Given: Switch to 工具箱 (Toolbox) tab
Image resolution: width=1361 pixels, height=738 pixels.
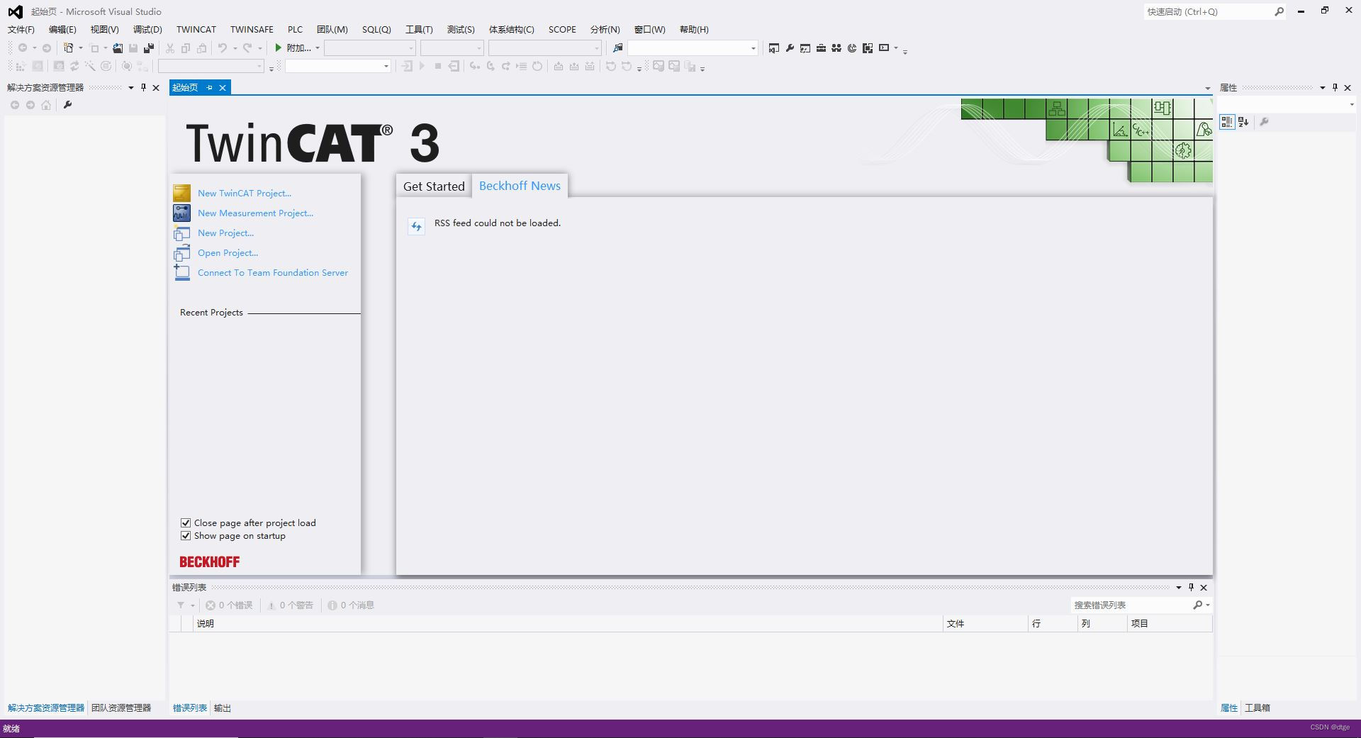Looking at the screenshot, I should [x=1258, y=708].
